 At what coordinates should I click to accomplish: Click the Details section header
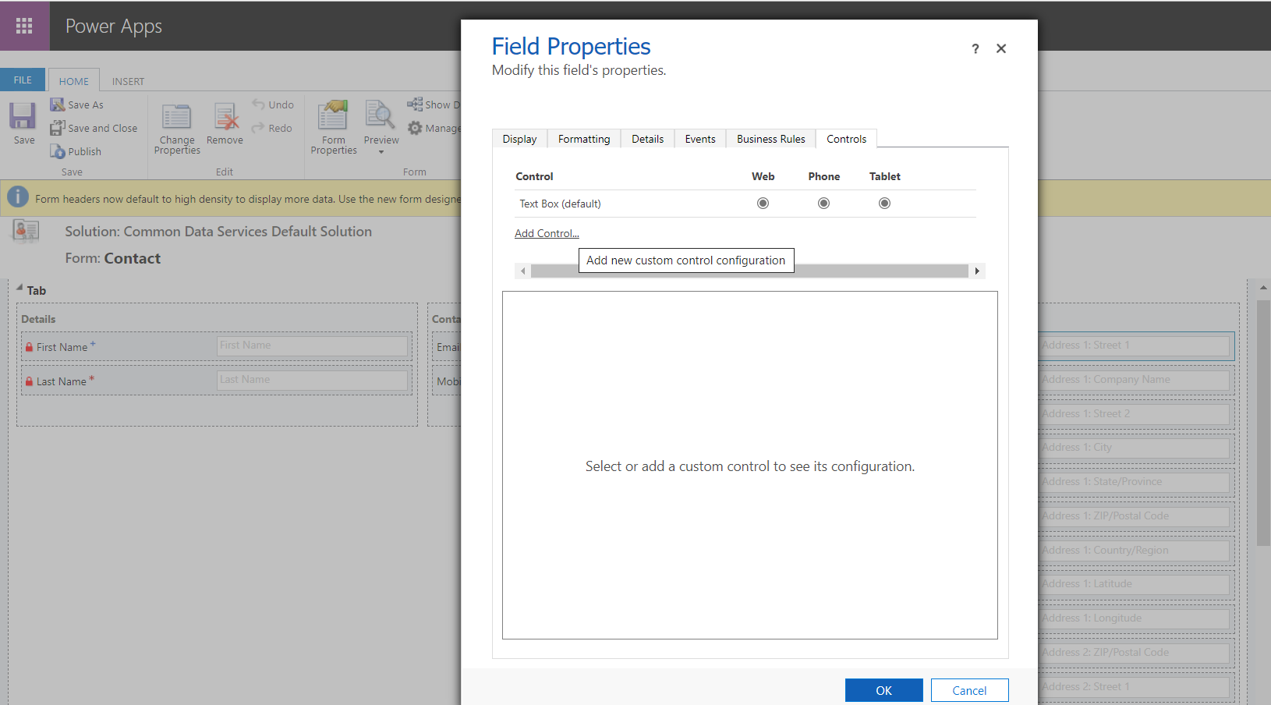(38, 319)
